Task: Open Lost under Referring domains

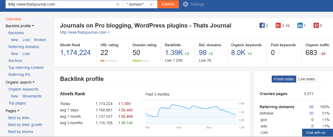Action: coord(26,54)
